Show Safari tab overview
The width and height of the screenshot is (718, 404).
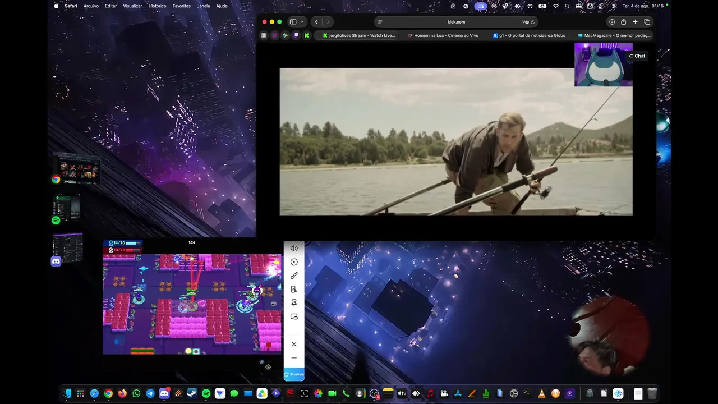(x=647, y=22)
